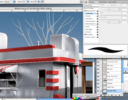Open the Swatches tab

click(82, 96)
